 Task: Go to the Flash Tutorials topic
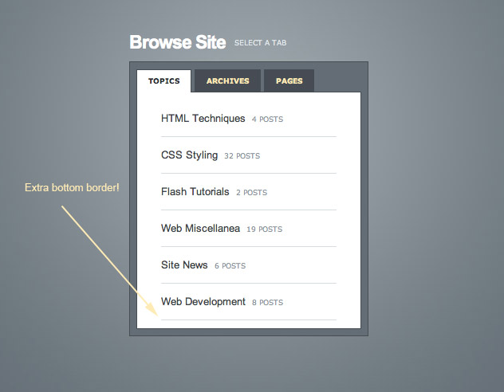click(x=195, y=192)
